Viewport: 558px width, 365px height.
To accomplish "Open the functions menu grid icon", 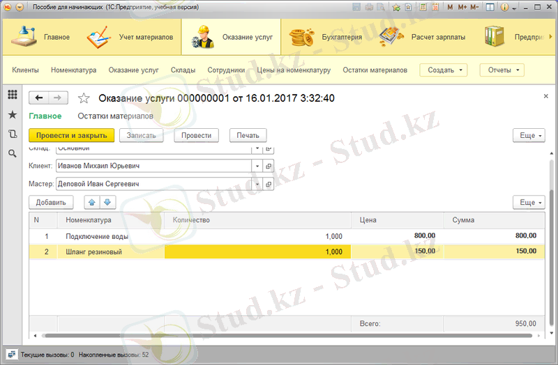I will click(13, 94).
